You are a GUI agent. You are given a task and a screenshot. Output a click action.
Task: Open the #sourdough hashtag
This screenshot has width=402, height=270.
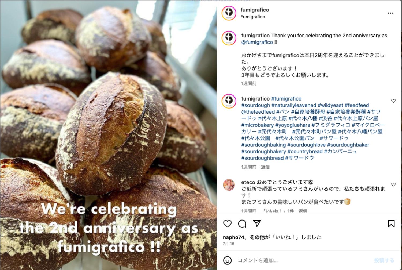pos(255,105)
